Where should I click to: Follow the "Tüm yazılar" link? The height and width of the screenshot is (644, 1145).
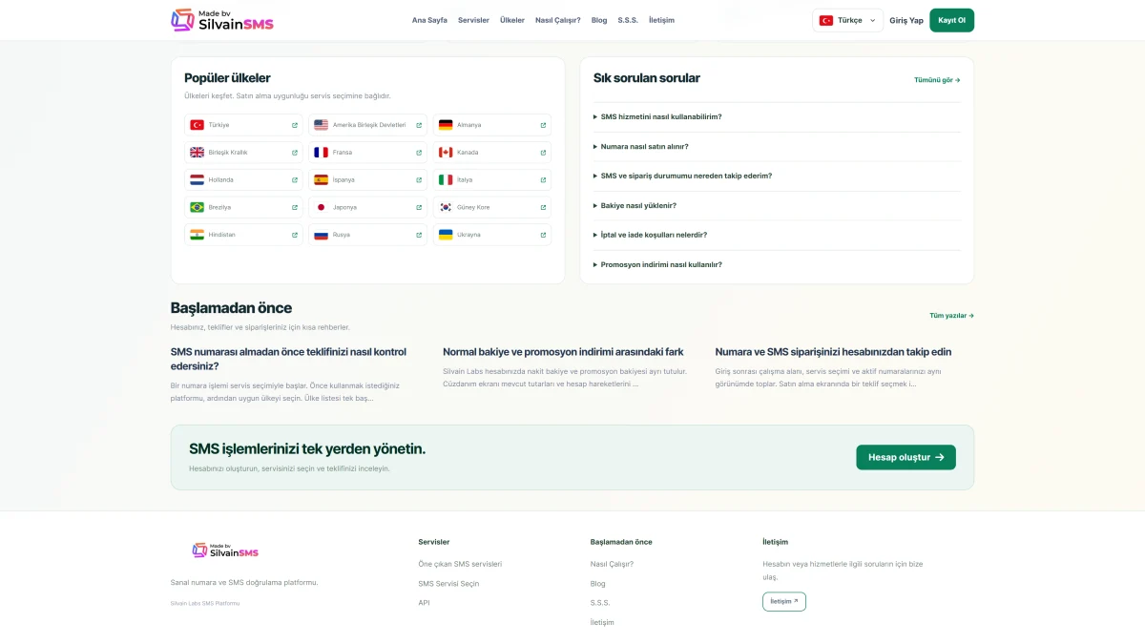coord(952,315)
